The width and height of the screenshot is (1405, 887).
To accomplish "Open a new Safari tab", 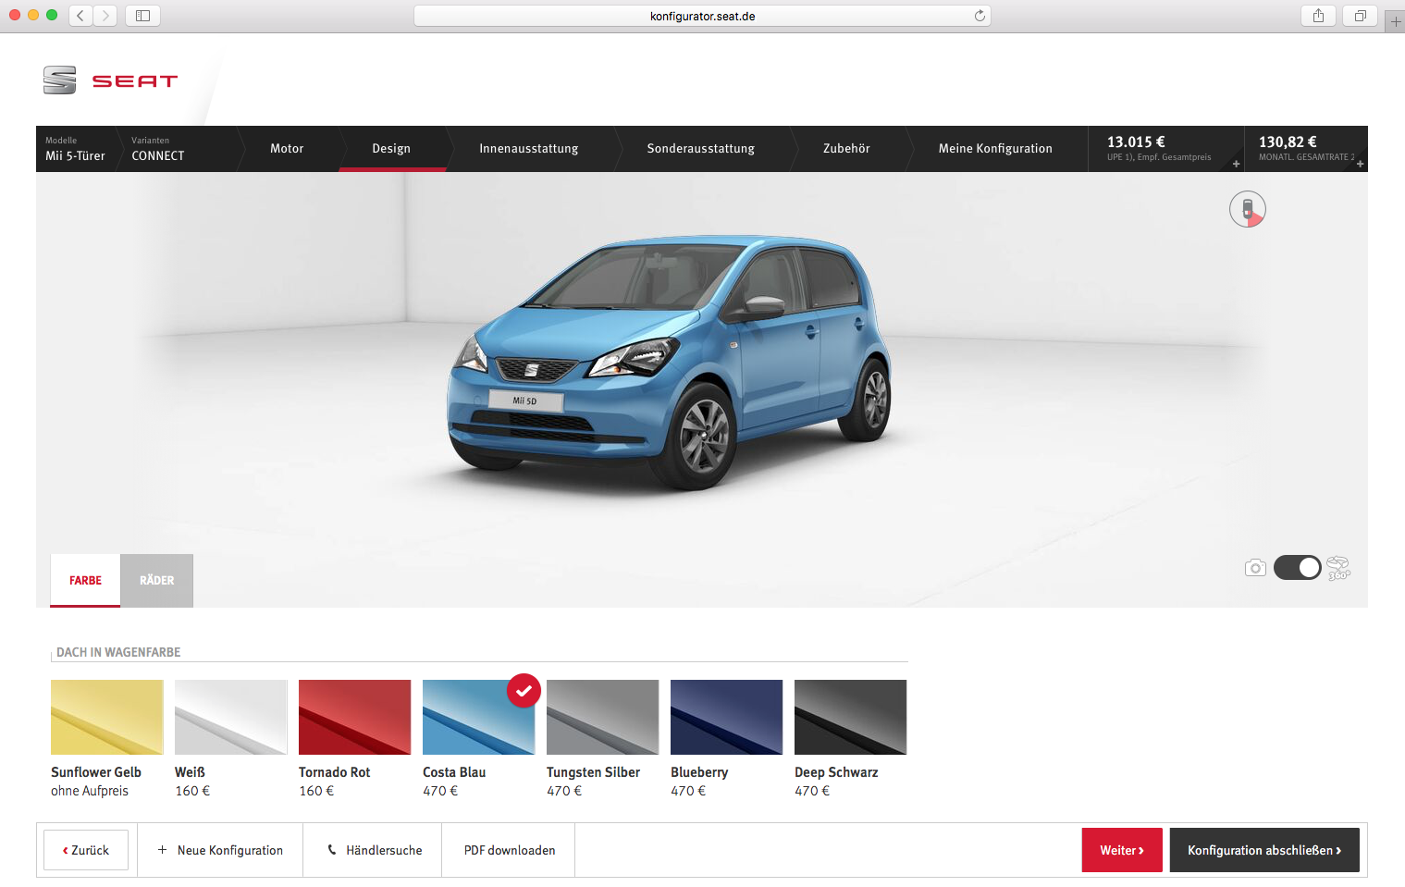I will pyautogui.click(x=1395, y=20).
